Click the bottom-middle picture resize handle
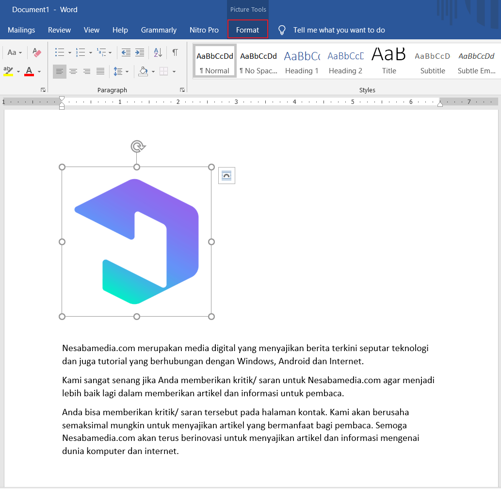 click(137, 317)
